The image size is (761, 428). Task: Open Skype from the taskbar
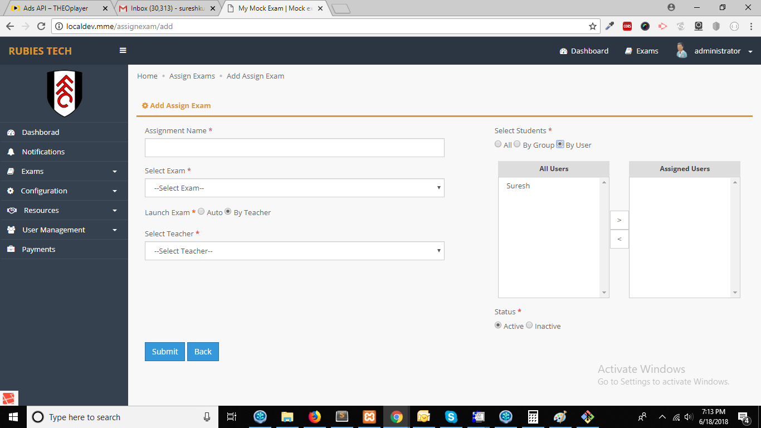(x=451, y=417)
